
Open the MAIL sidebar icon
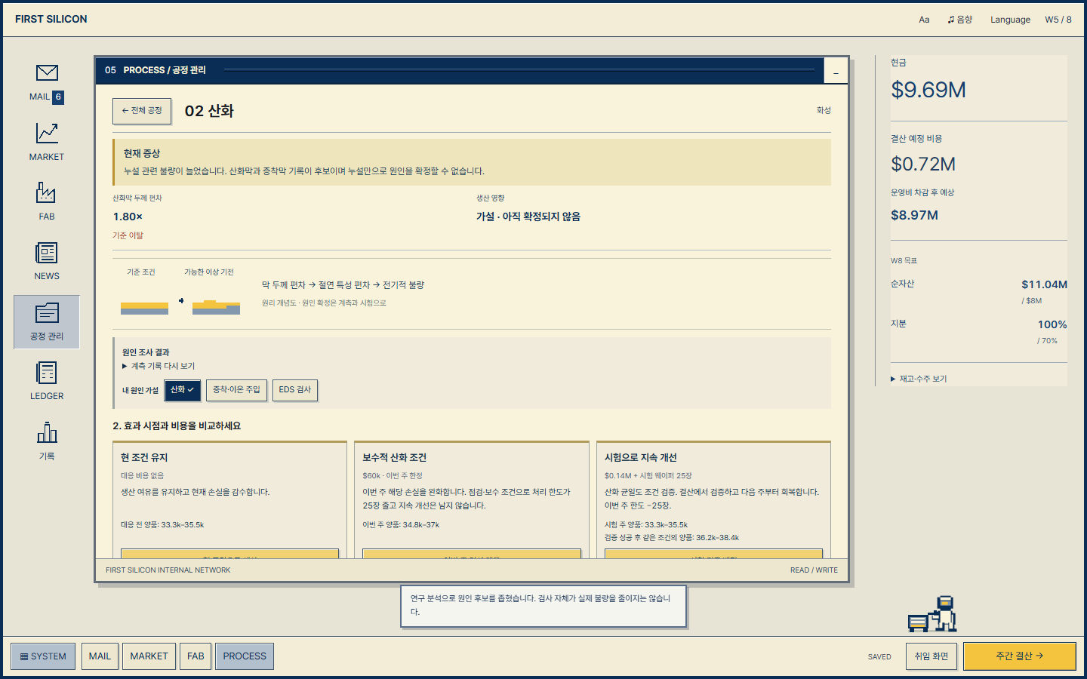(47, 84)
